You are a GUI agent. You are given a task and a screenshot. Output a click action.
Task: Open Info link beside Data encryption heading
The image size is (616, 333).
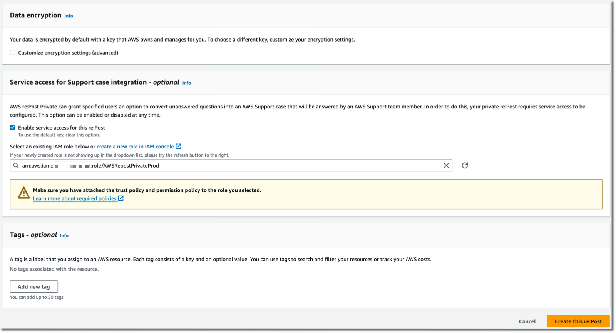(69, 16)
